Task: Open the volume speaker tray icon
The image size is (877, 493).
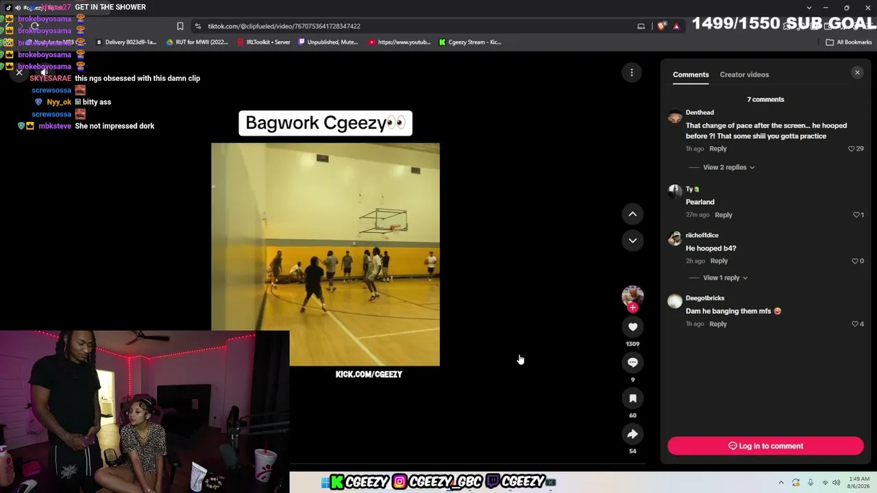Action: [x=837, y=483]
